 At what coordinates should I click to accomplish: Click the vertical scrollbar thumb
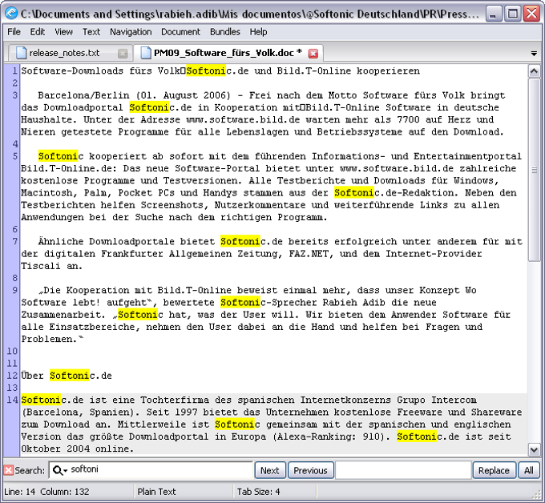(x=534, y=170)
